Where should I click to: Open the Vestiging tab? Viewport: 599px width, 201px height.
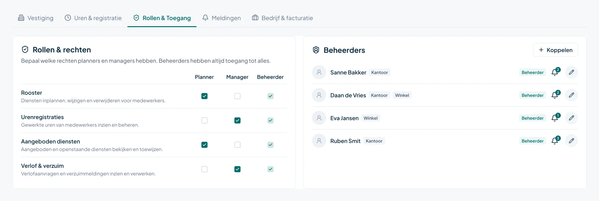pyautogui.click(x=35, y=18)
